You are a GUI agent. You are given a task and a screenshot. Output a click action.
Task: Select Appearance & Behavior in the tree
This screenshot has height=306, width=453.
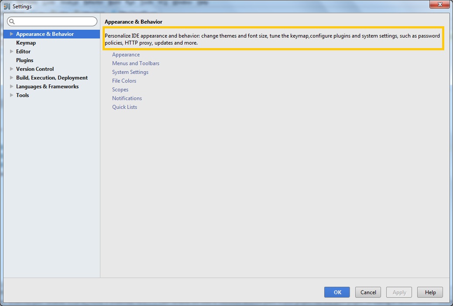(51, 34)
